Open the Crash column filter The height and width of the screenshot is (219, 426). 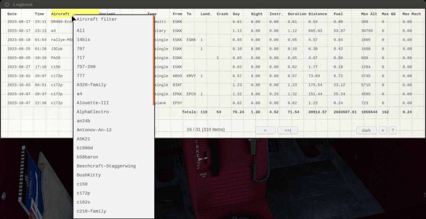click(x=223, y=14)
